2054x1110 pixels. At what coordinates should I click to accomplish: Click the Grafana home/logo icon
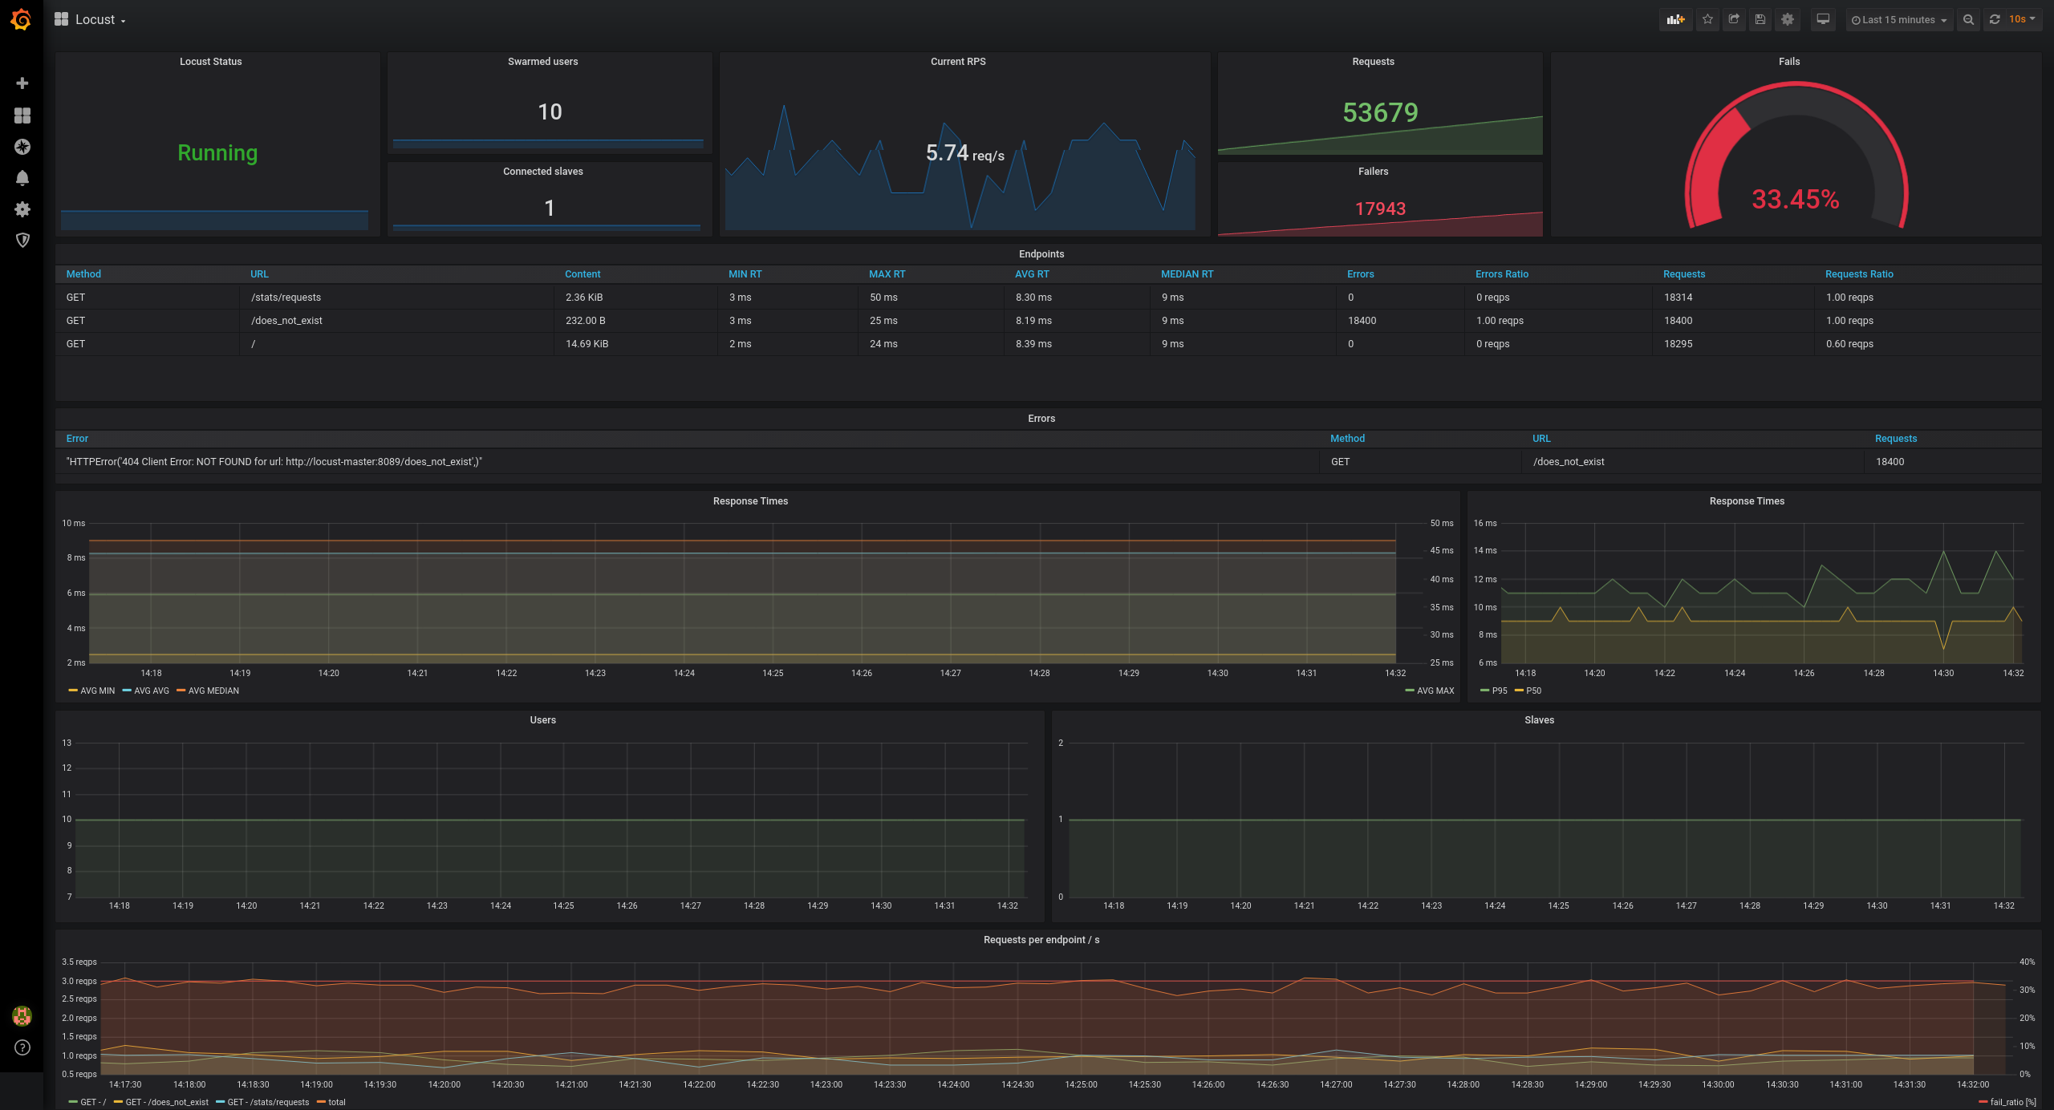click(21, 18)
